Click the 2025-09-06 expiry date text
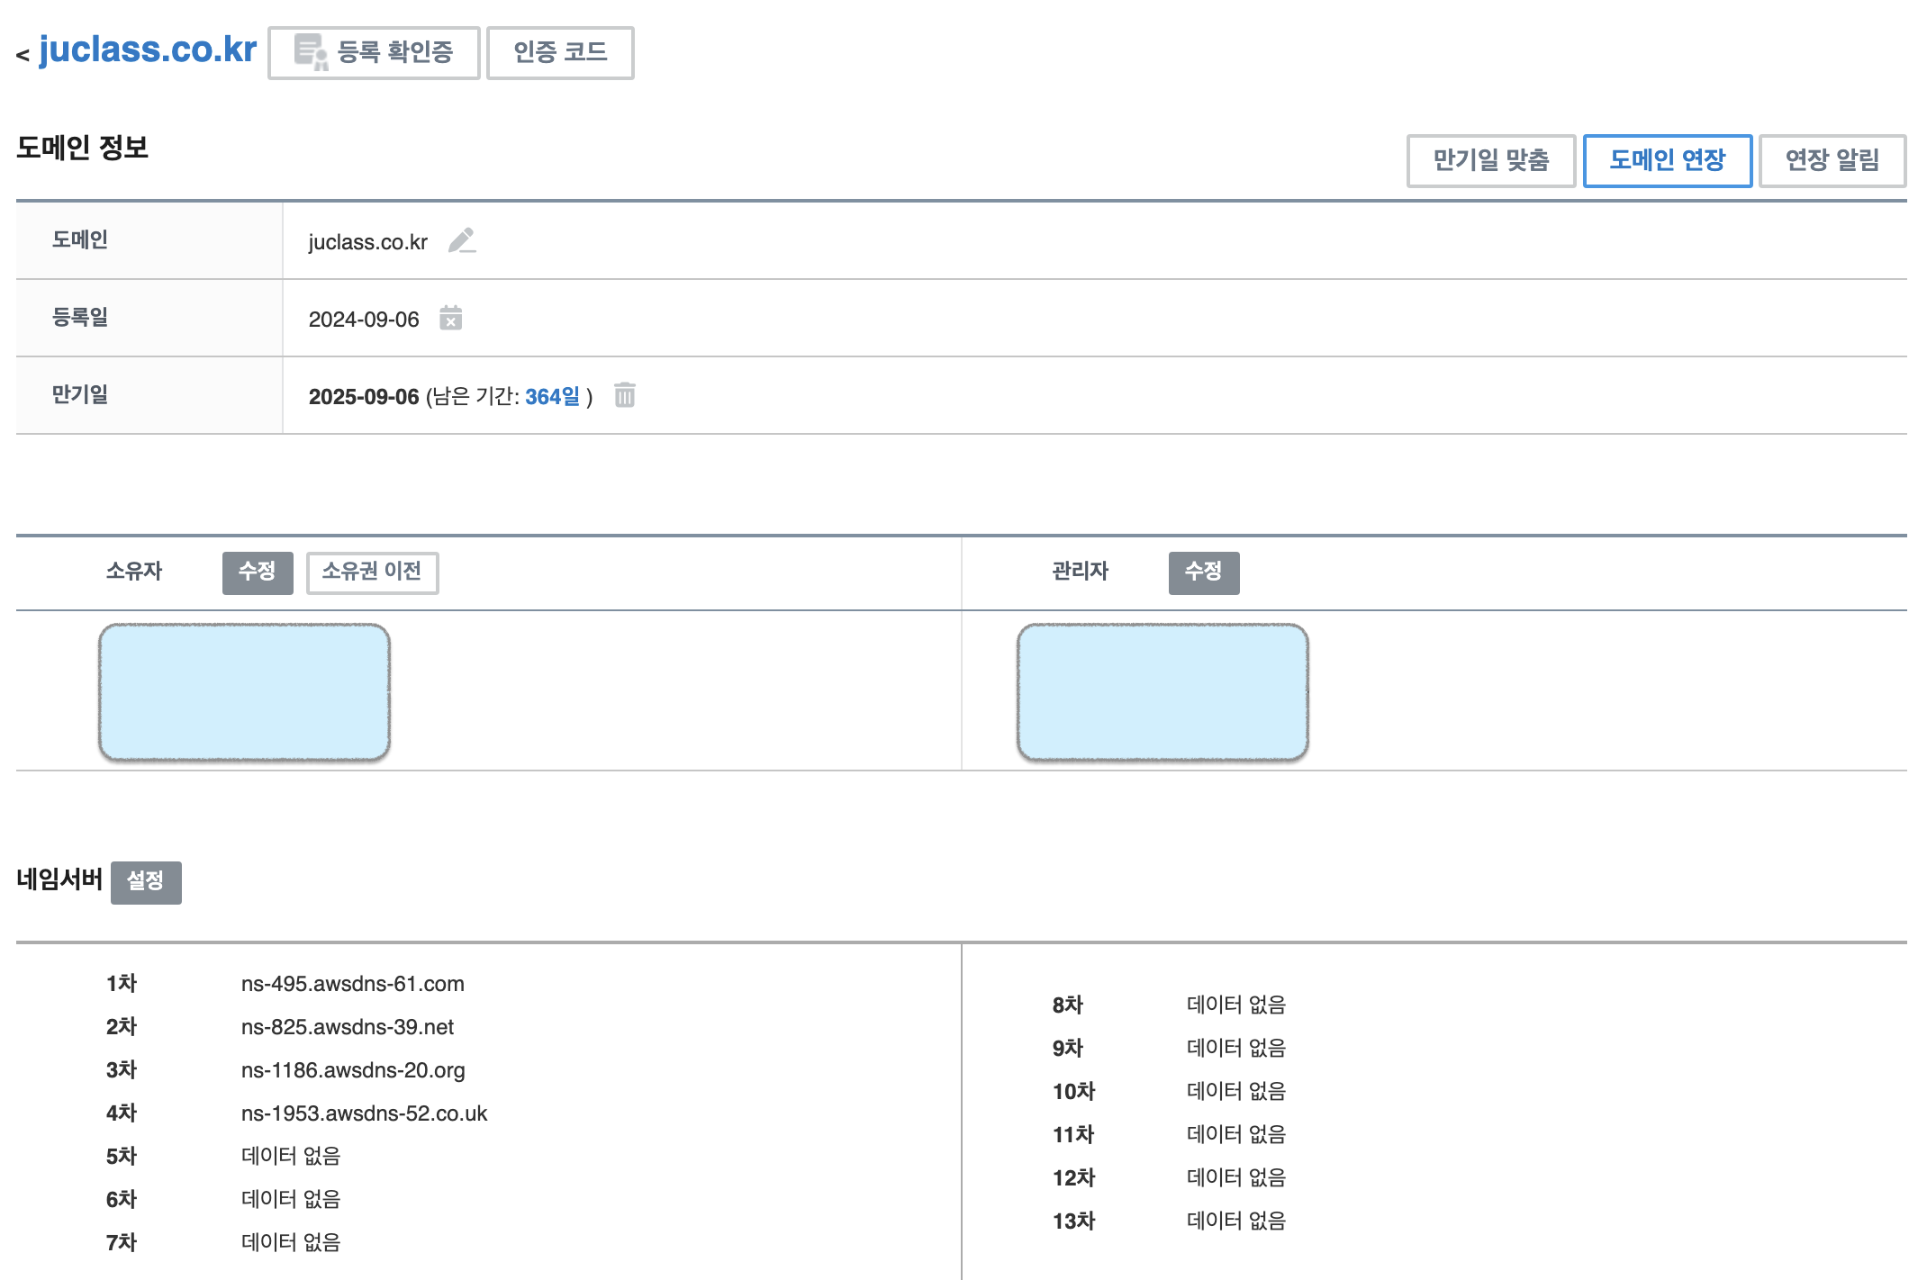Image resolution: width=1918 pixels, height=1280 pixels. tap(364, 397)
